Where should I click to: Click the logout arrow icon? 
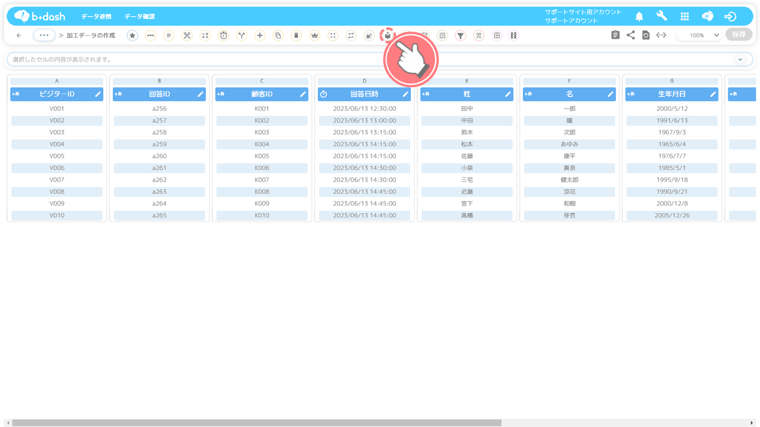pyautogui.click(x=730, y=17)
